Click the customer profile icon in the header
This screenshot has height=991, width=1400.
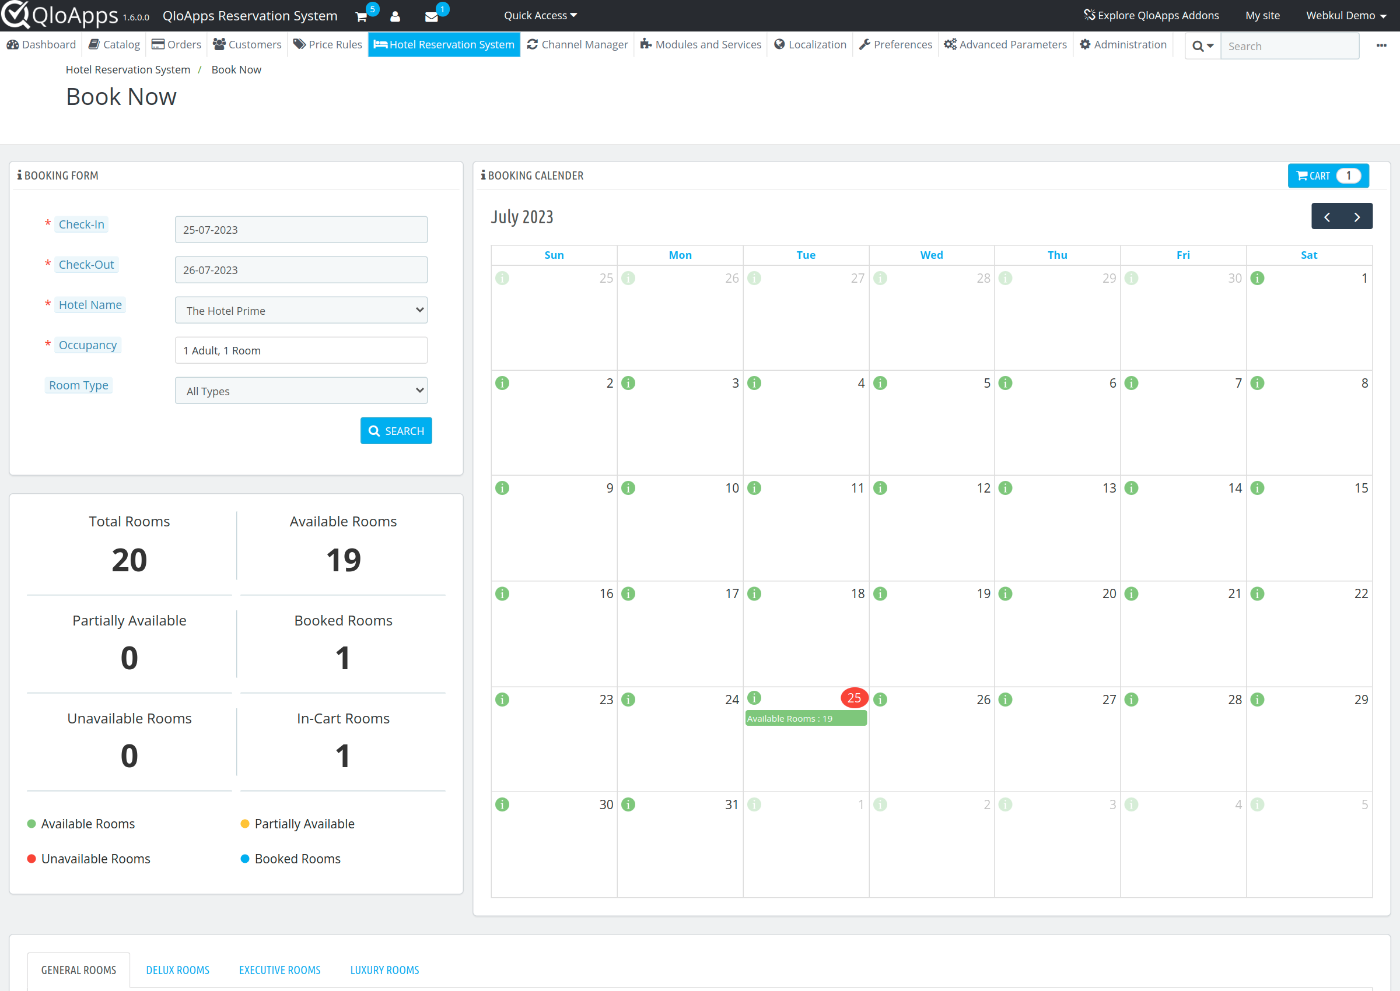pyautogui.click(x=395, y=16)
